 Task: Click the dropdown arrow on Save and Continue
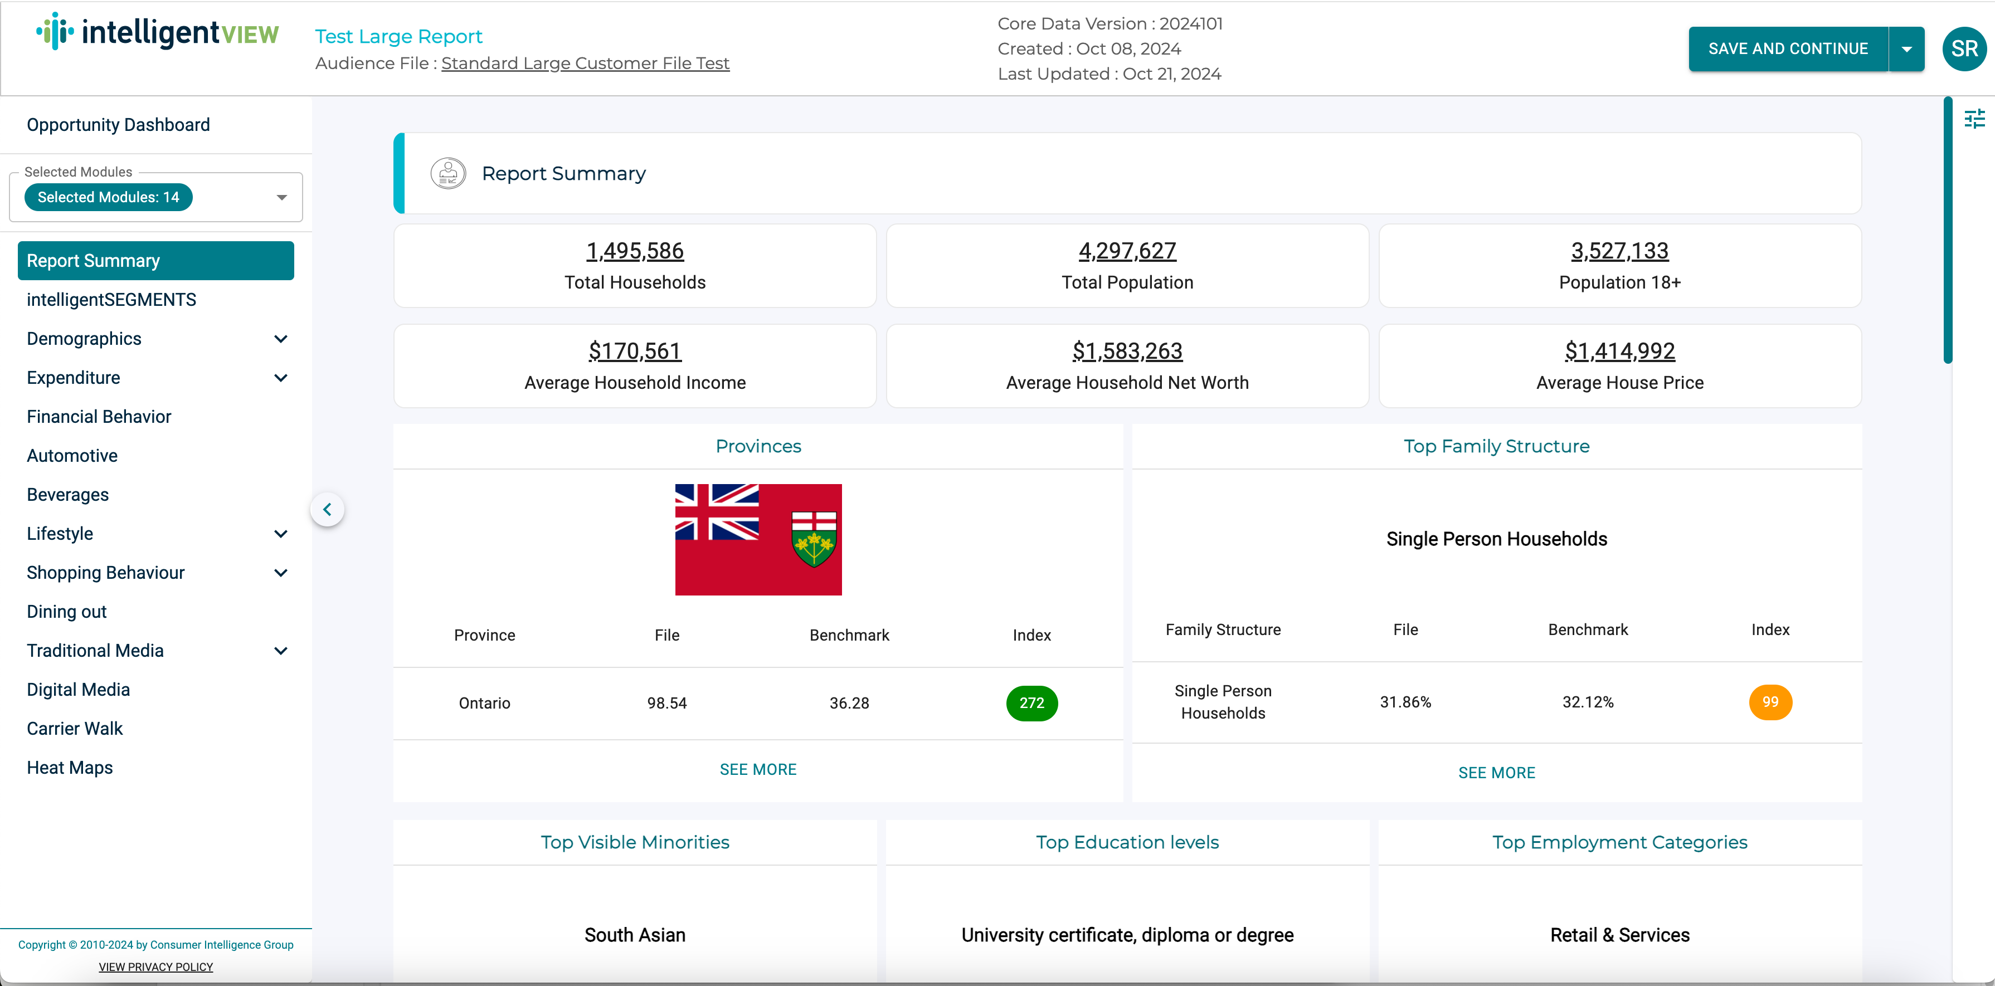pyautogui.click(x=1907, y=48)
